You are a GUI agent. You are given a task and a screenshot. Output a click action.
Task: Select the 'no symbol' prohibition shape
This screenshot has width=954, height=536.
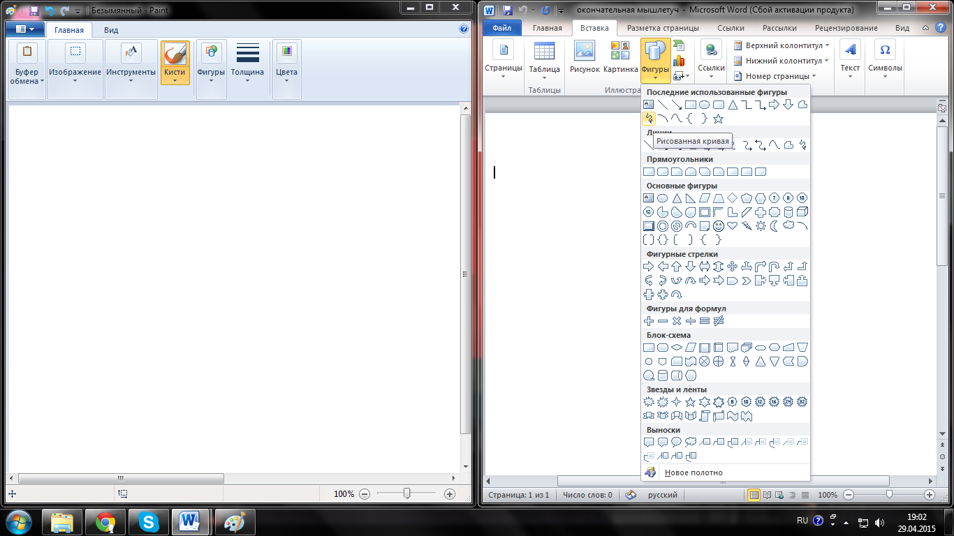pyautogui.click(x=677, y=226)
